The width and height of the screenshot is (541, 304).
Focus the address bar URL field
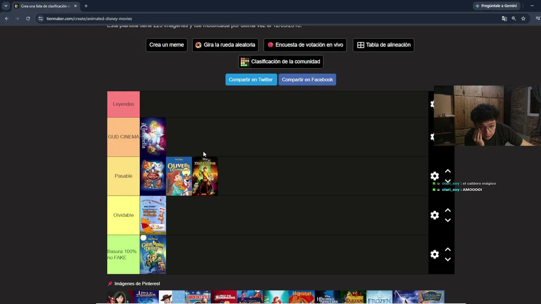click(270, 19)
